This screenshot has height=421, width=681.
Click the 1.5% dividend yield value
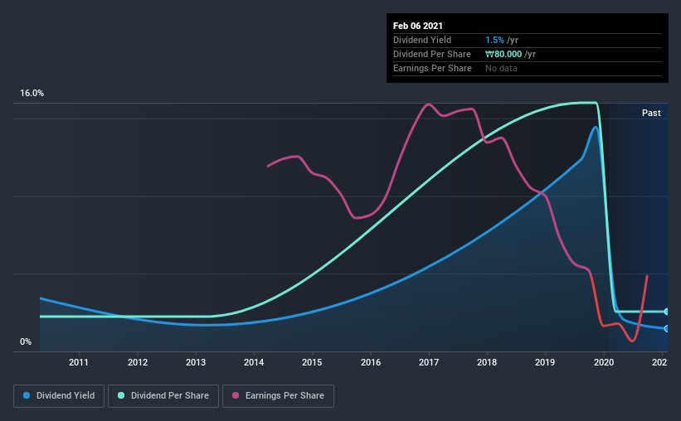(x=494, y=40)
